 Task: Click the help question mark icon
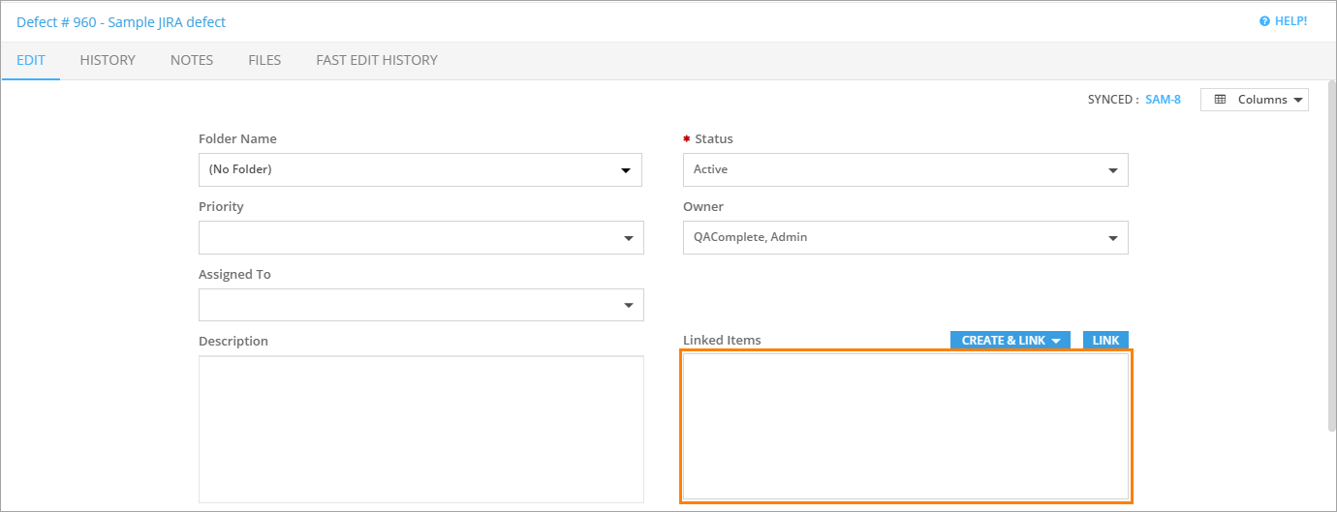coord(1264,21)
